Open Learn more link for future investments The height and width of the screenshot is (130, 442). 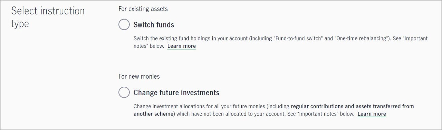click(x=372, y=114)
